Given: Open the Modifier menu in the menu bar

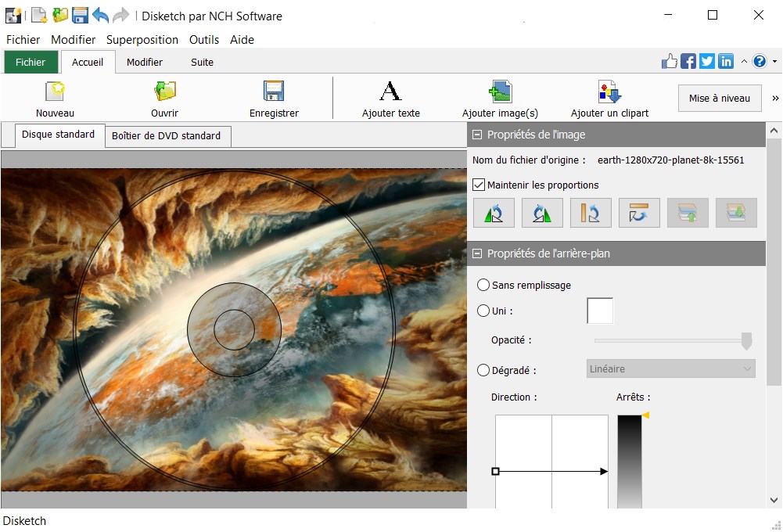Looking at the screenshot, I should click(73, 39).
